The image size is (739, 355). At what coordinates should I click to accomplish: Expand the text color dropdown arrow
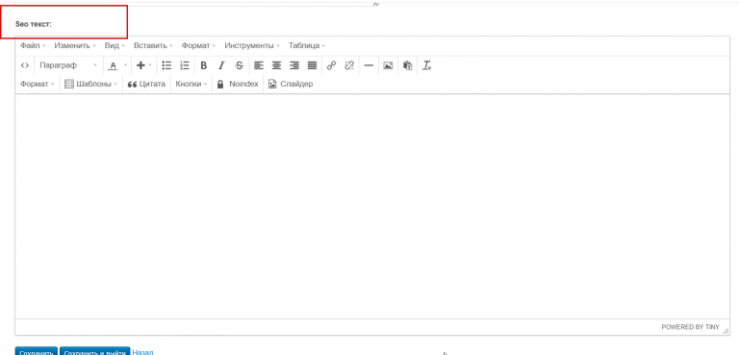(x=125, y=65)
